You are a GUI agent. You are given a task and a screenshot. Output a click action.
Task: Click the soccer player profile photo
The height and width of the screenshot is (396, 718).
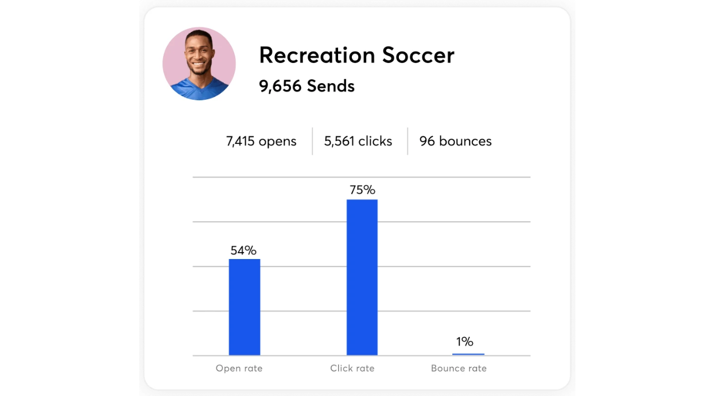tap(199, 64)
